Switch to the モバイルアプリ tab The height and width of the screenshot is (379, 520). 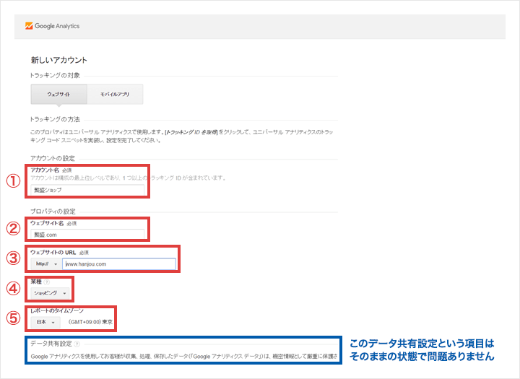coord(115,94)
